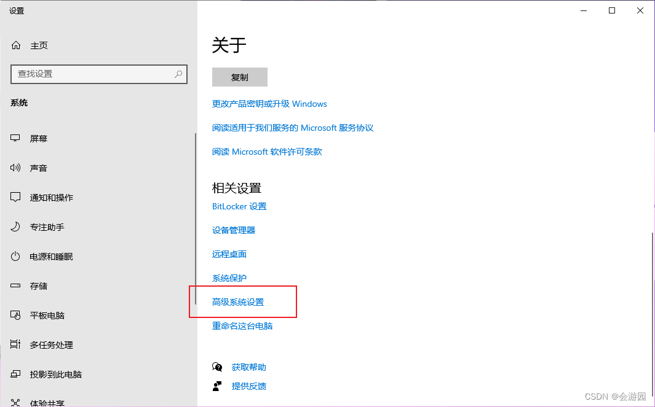Select the 电源和睡眠 power icon
The width and height of the screenshot is (655, 407).
point(15,256)
